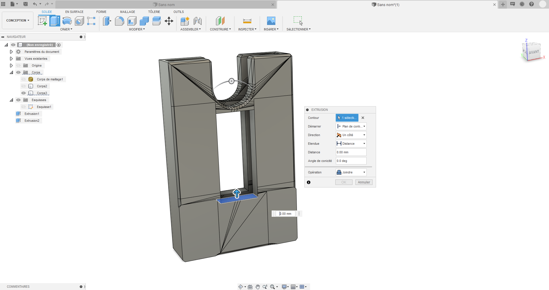The width and height of the screenshot is (549, 290).
Task: Click the Angle de conicité input field
Action: [351, 161]
